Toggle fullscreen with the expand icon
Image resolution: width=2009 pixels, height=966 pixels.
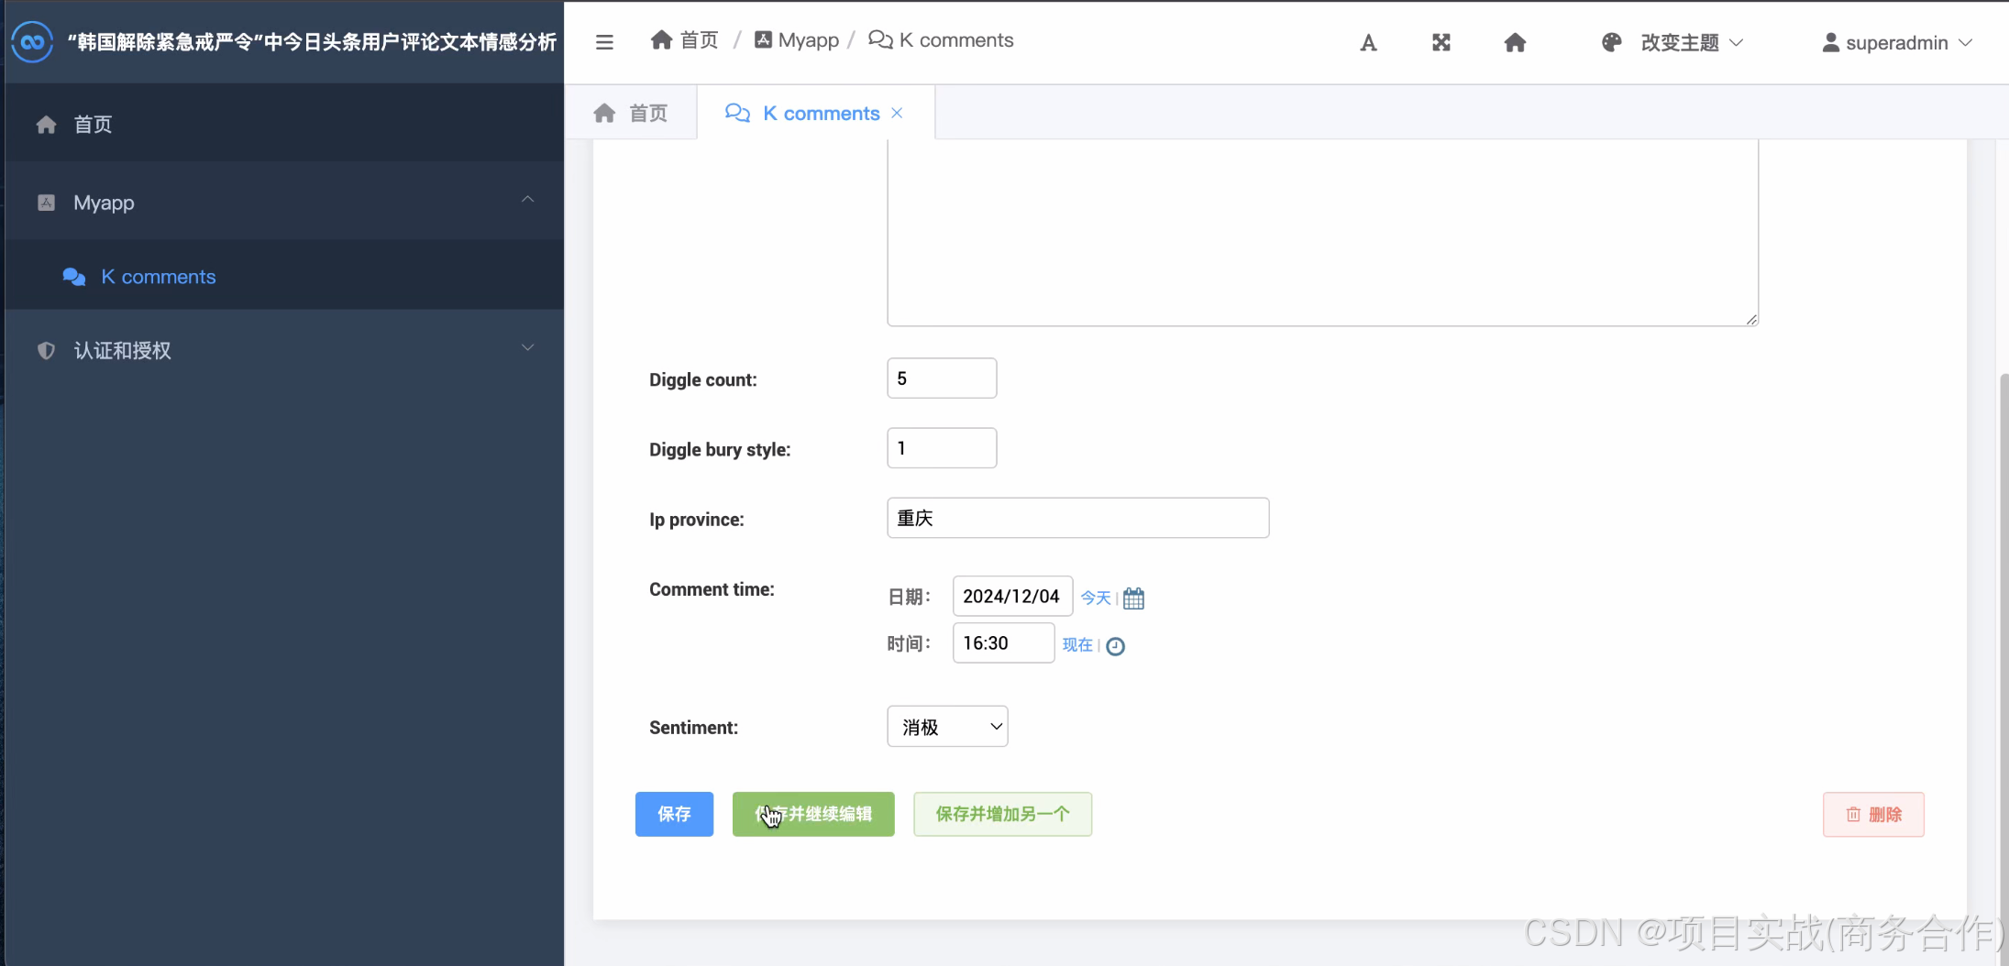click(1441, 43)
